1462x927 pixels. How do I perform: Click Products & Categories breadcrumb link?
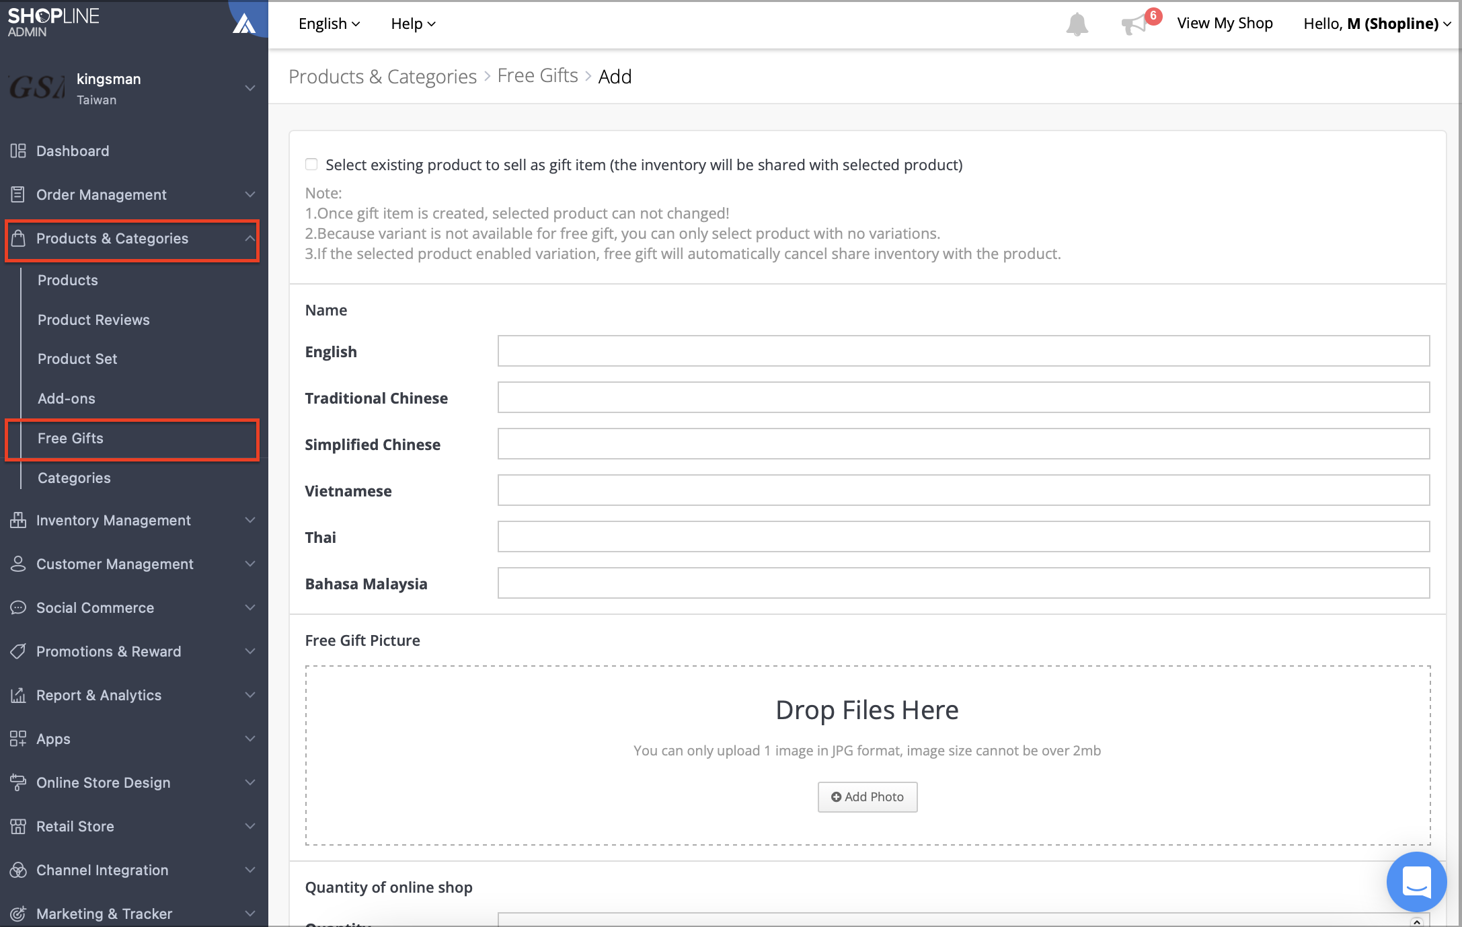click(383, 76)
